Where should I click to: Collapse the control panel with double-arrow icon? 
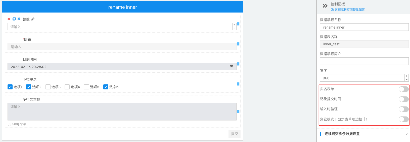pyautogui.click(x=325, y=6)
